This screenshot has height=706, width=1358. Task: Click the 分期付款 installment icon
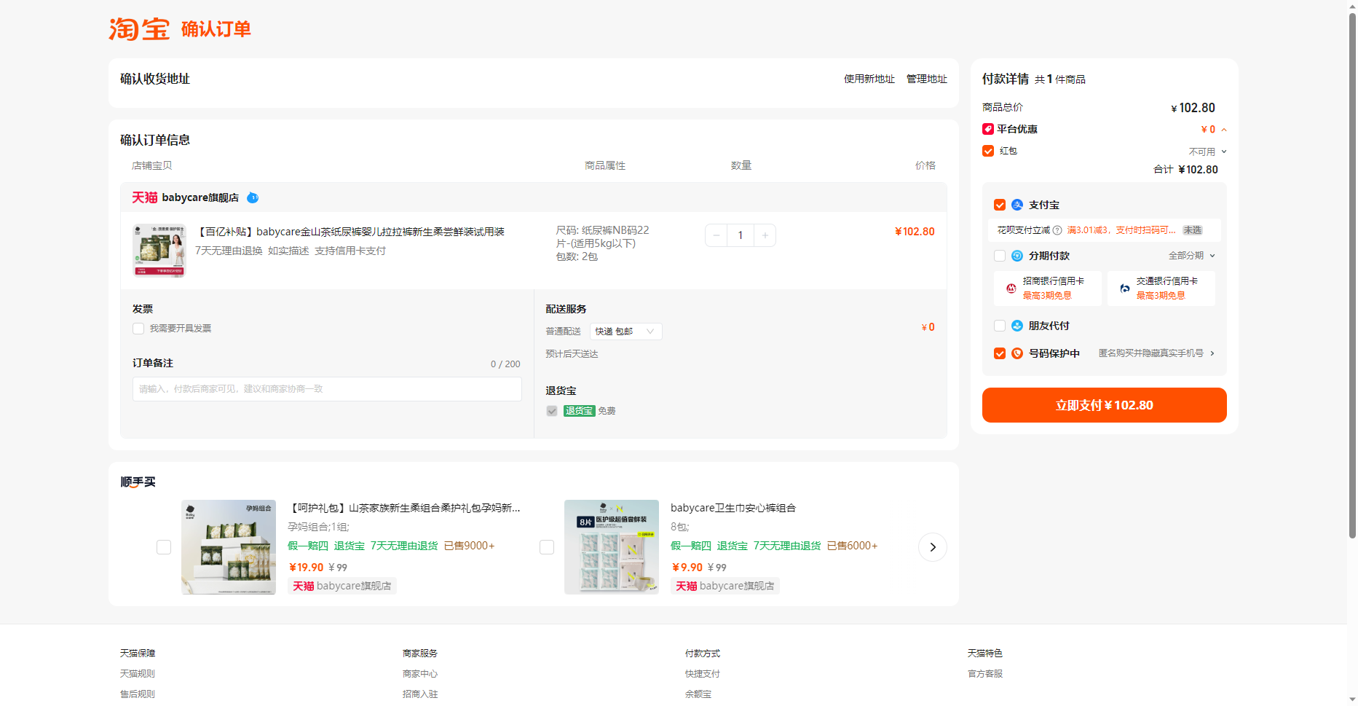(1017, 256)
